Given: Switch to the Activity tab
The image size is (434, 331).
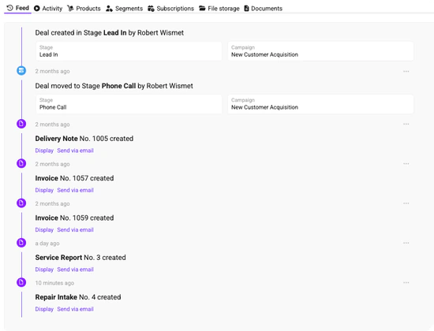Looking at the screenshot, I should pos(48,9).
